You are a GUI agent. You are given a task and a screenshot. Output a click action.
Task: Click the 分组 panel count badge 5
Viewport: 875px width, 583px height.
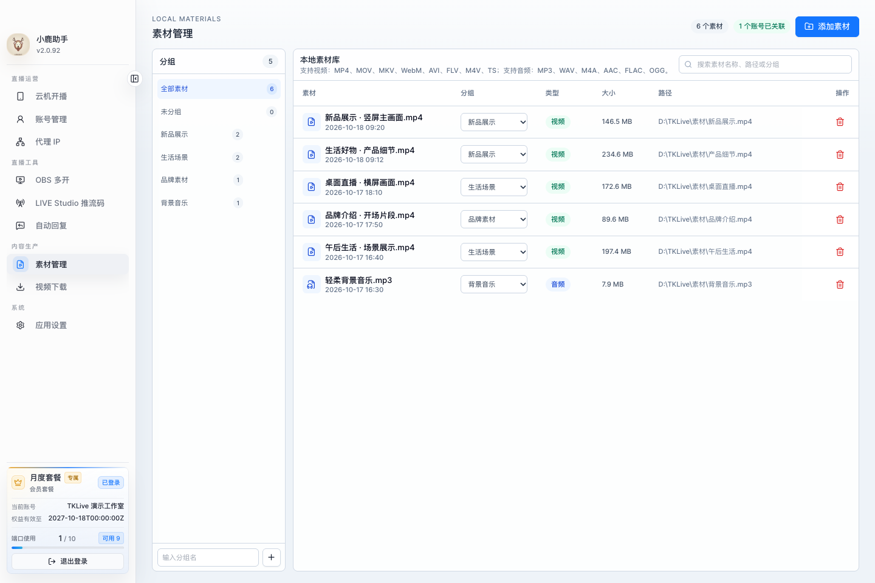tap(270, 61)
